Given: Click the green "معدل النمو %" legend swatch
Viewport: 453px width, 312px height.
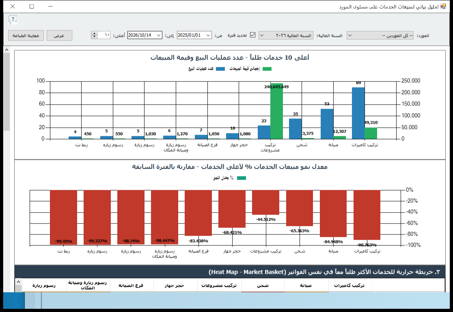Looking at the screenshot, I should [242, 178].
